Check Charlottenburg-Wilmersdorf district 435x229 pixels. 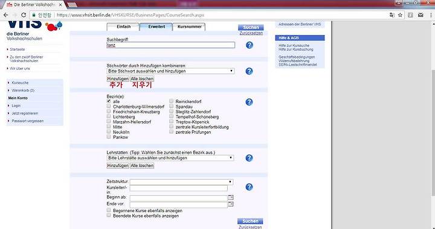(x=109, y=106)
